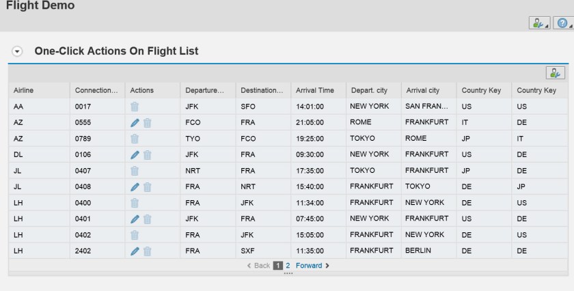Delete flight AA 0017 via trash icon
This screenshot has height=291, width=574.
pos(135,107)
